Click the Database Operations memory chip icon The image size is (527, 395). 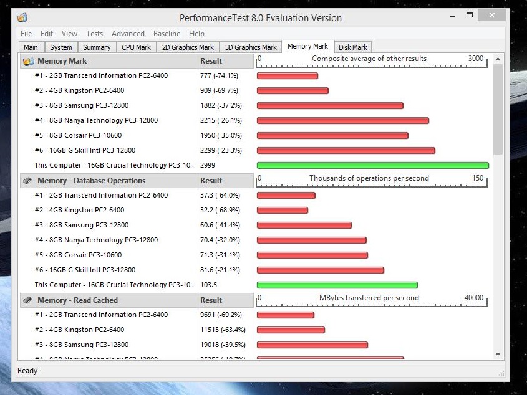click(x=28, y=181)
